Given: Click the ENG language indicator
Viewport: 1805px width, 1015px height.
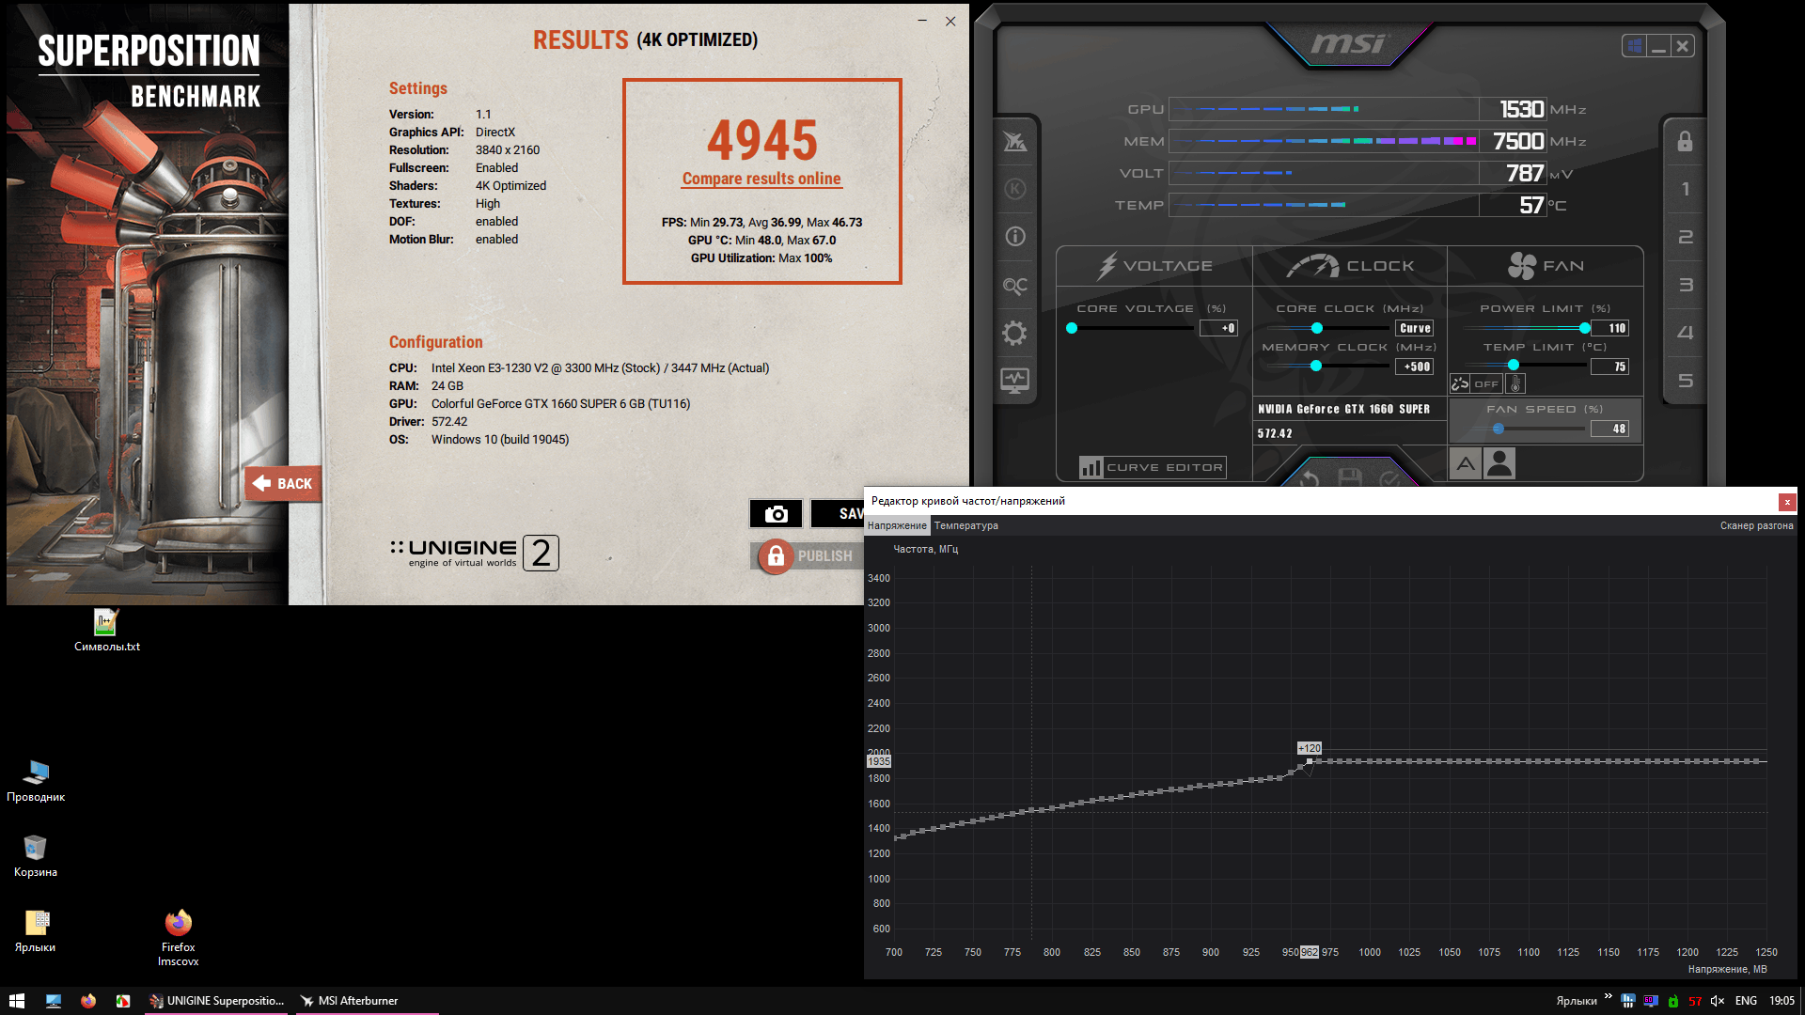Looking at the screenshot, I should (x=1746, y=1001).
